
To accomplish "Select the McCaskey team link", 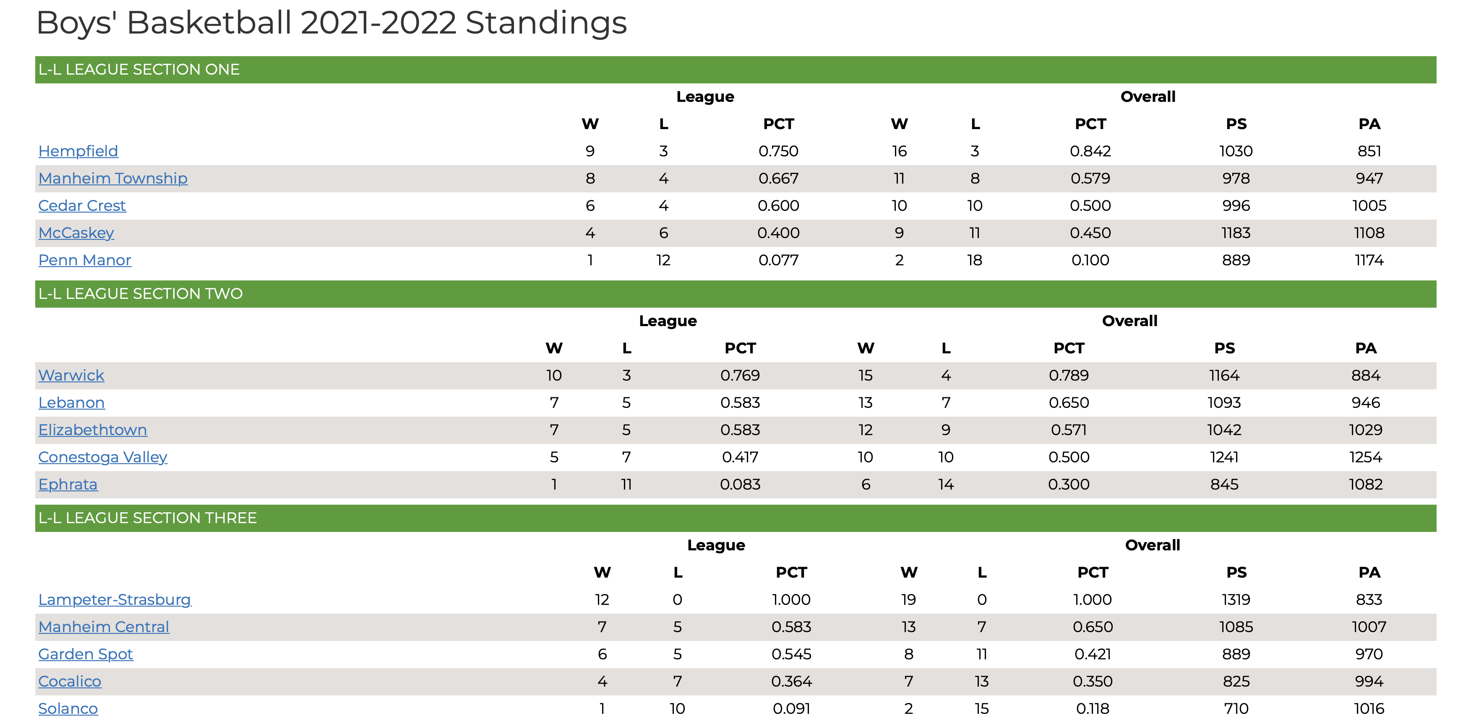I will [x=76, y=233].
